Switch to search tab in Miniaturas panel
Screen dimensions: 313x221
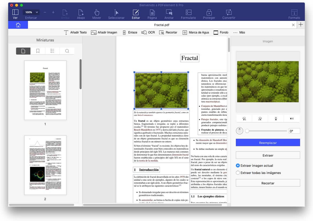click(67, 51)
